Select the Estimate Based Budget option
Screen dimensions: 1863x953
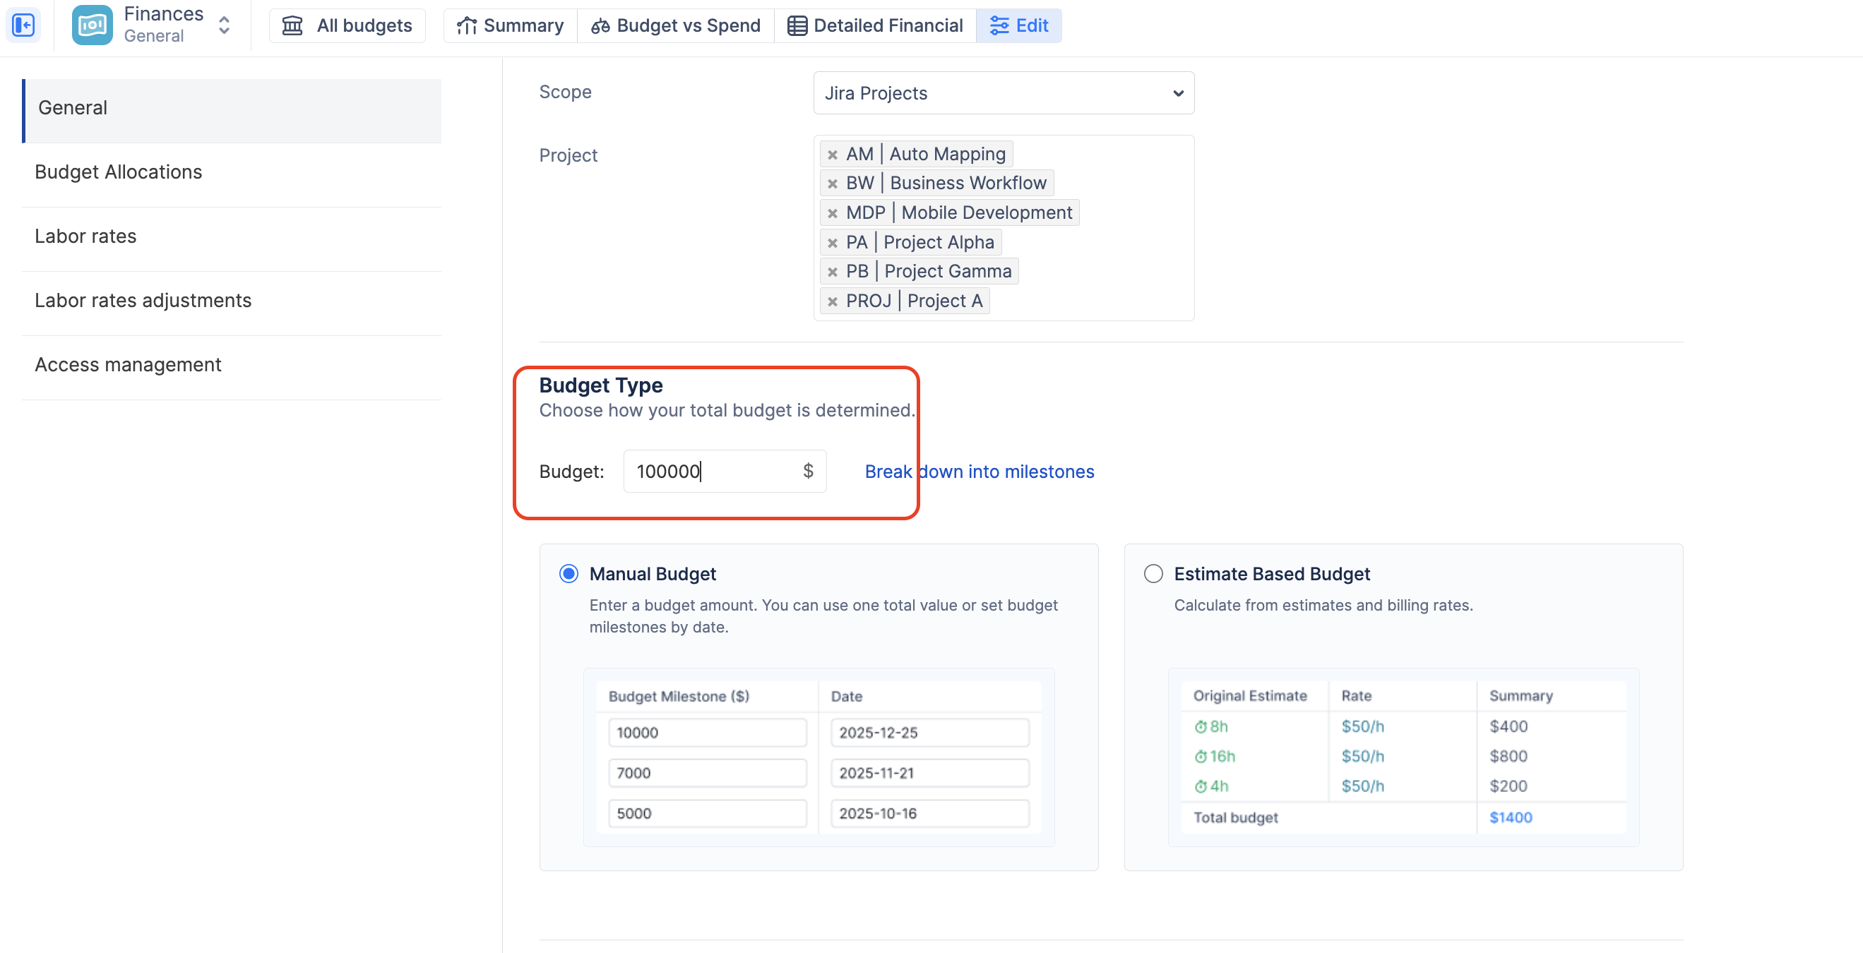coord(1153,573)
